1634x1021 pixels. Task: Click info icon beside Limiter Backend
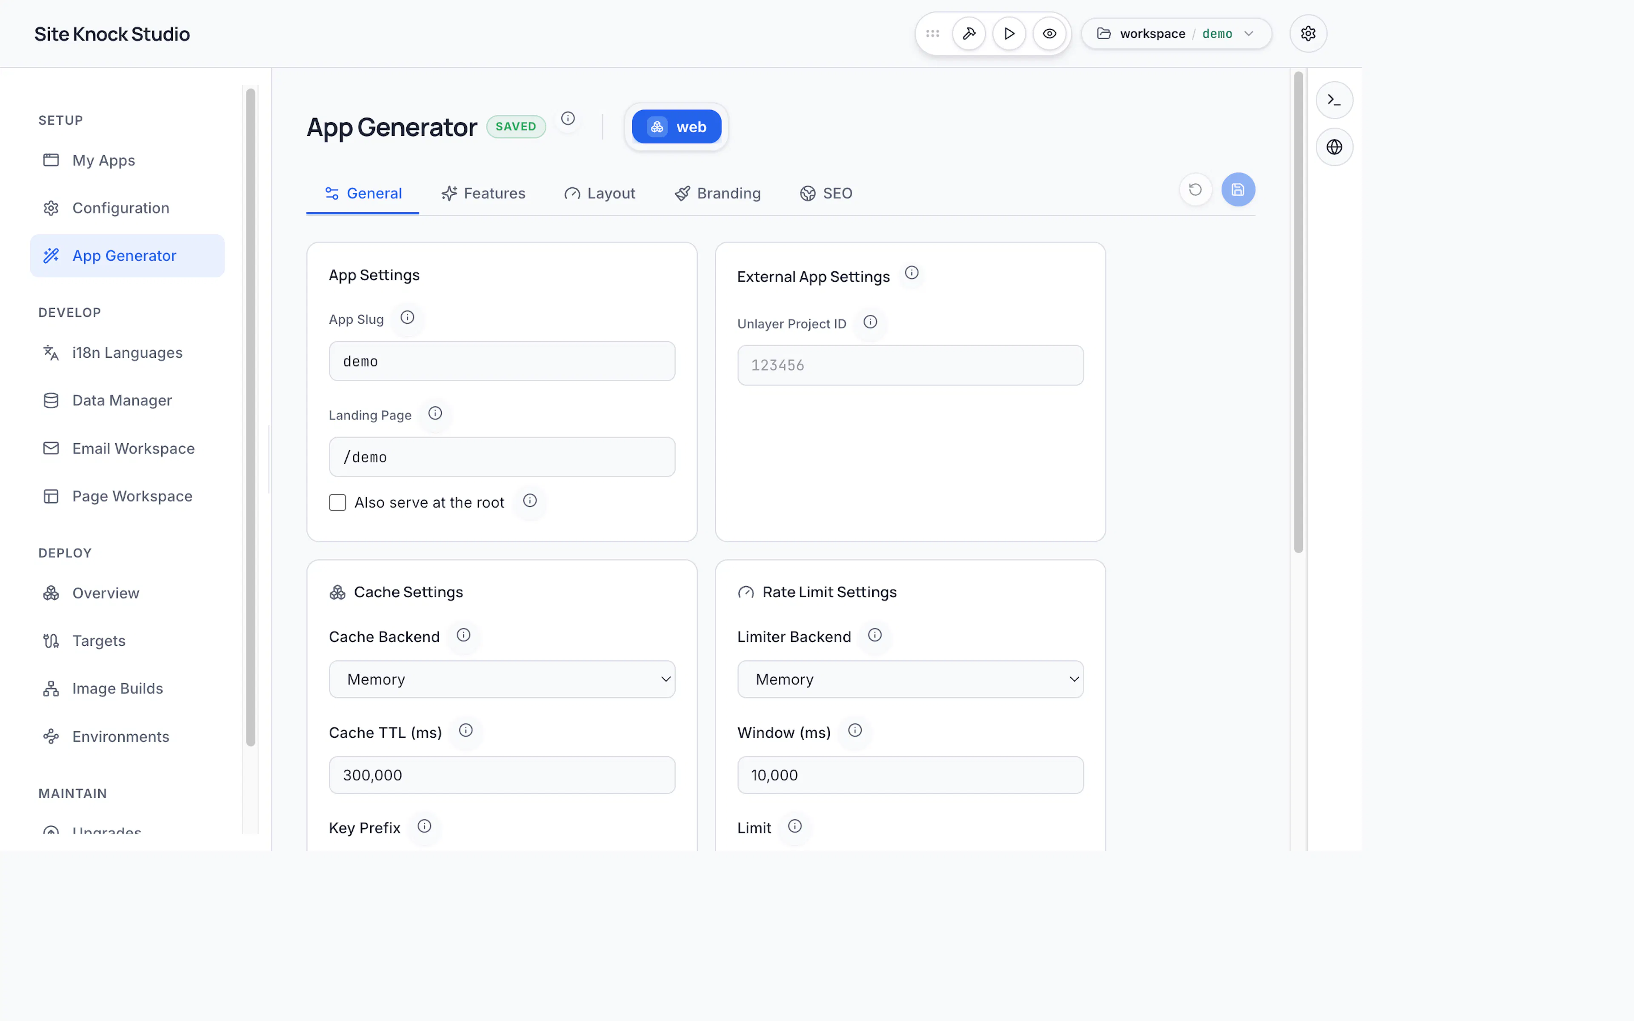[874, 635]
